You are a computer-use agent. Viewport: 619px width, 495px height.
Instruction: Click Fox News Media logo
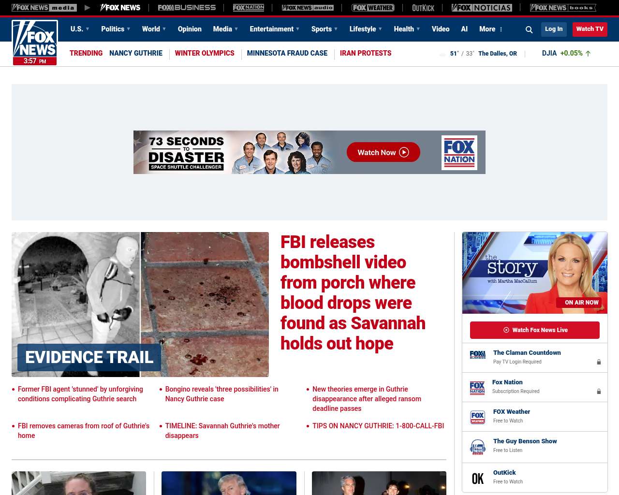pyautogui.click(x=44, y=8)
